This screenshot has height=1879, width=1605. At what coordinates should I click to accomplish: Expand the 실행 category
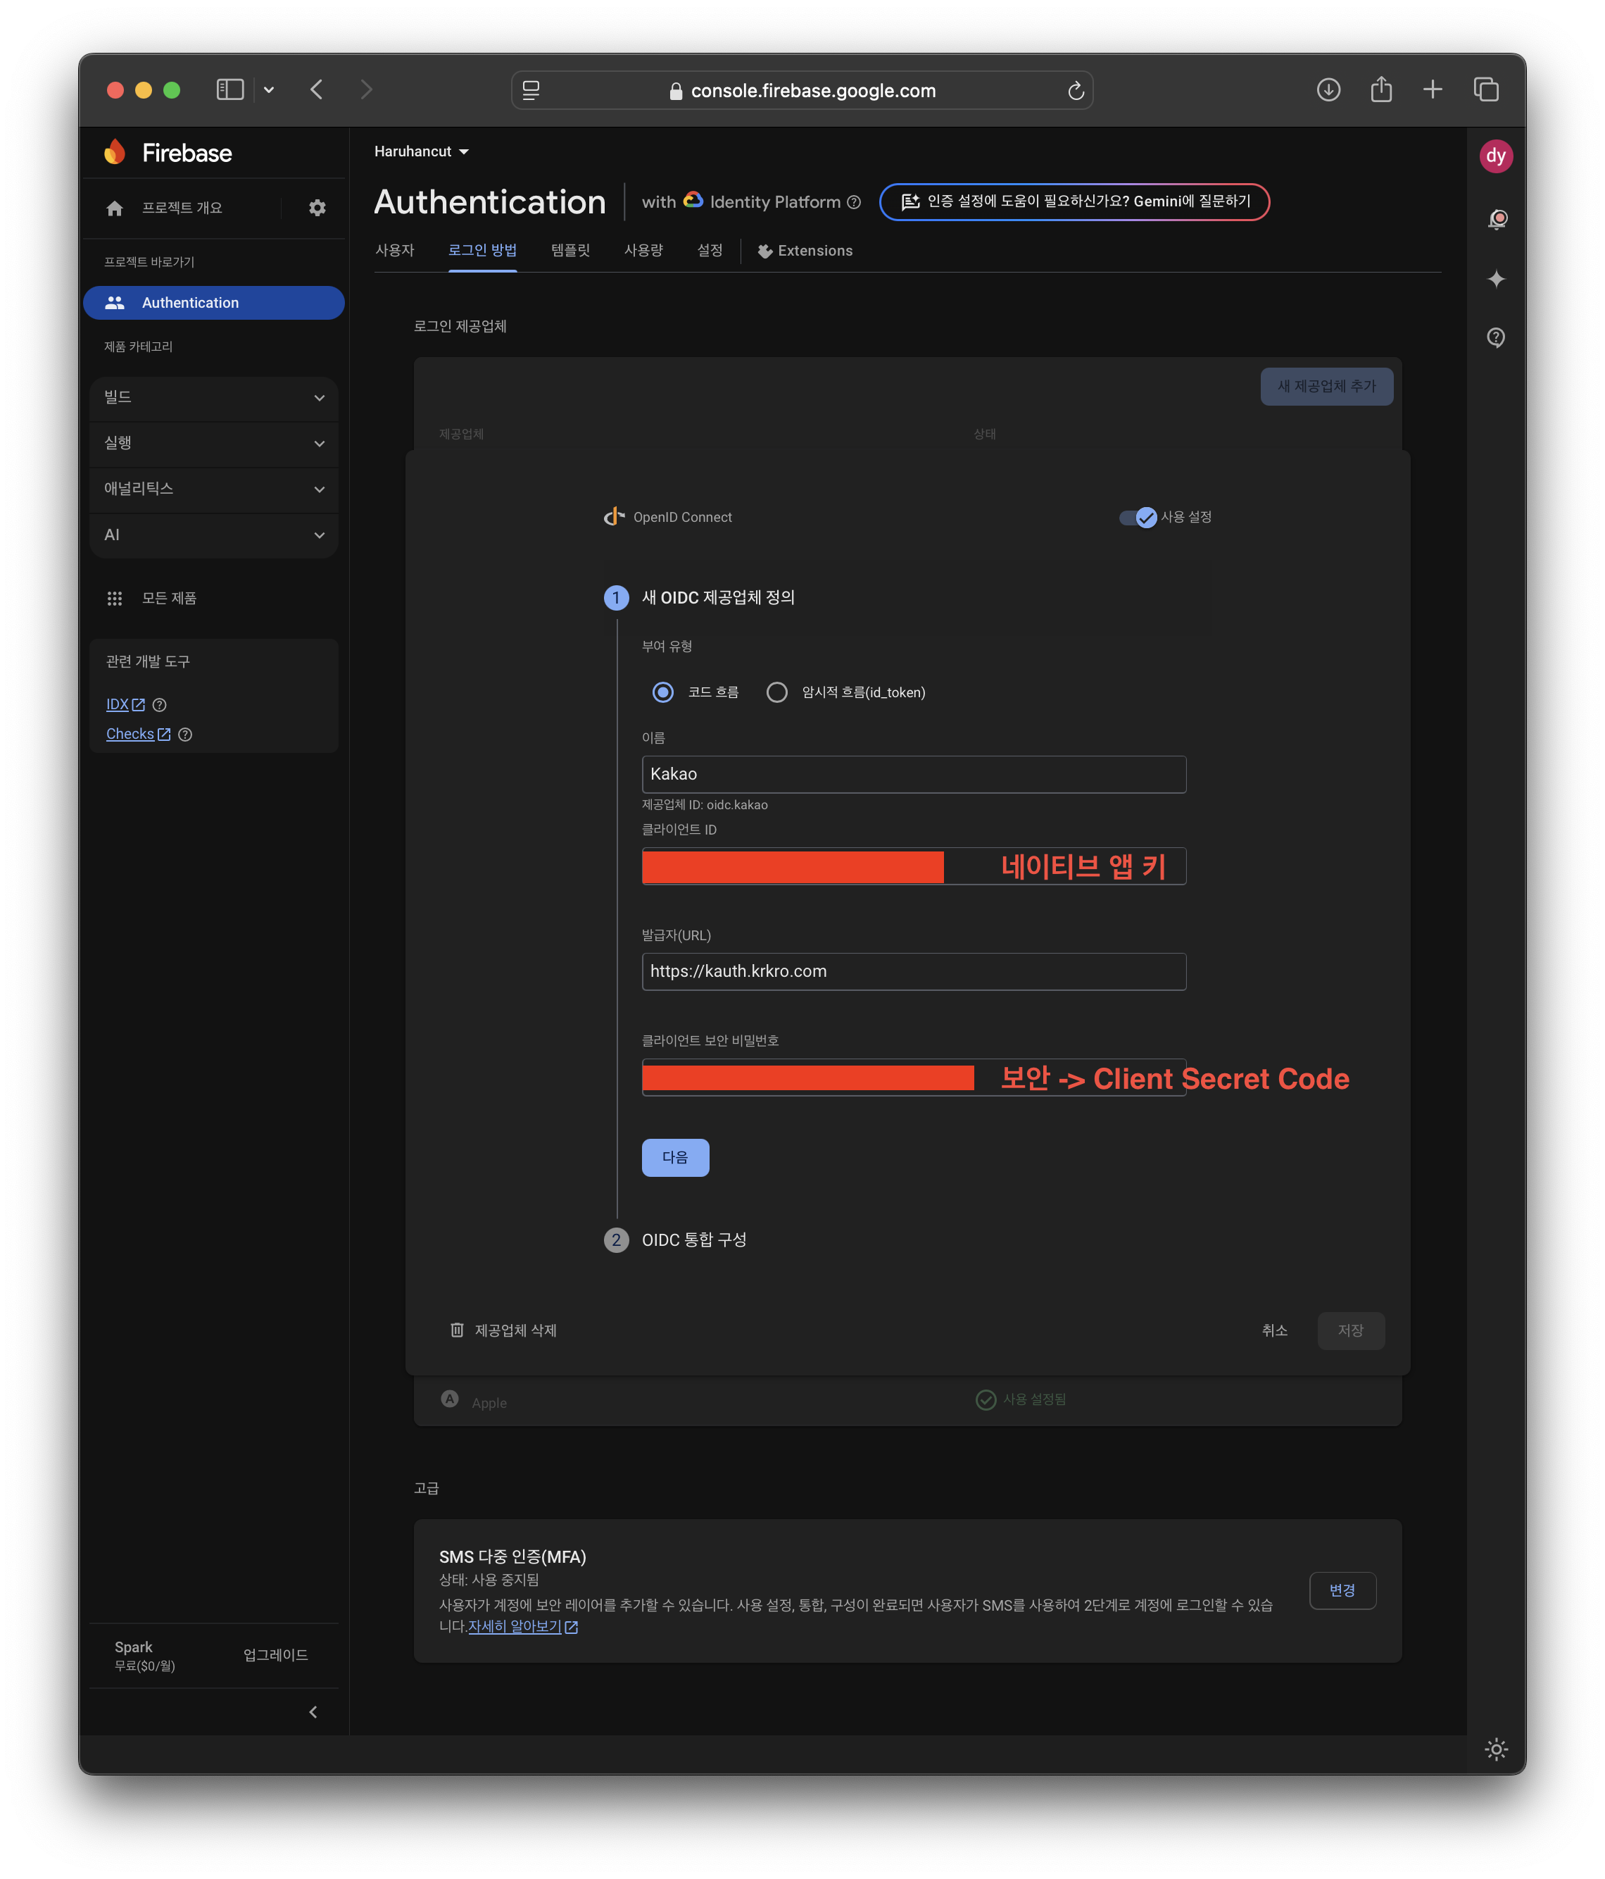[x=214, y=444]
